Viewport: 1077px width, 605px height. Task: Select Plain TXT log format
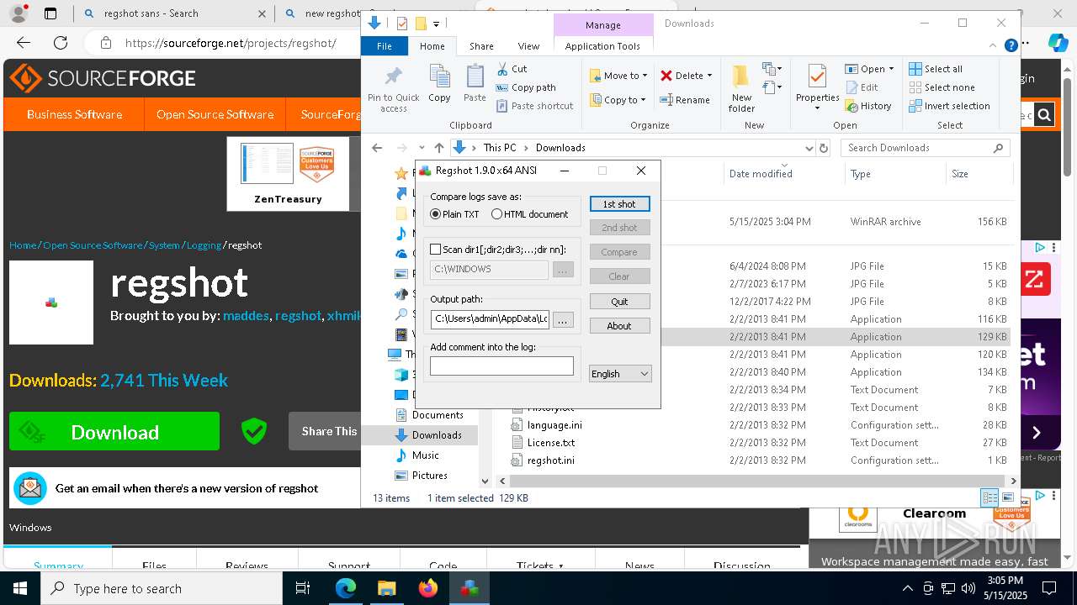click(454, 214)
